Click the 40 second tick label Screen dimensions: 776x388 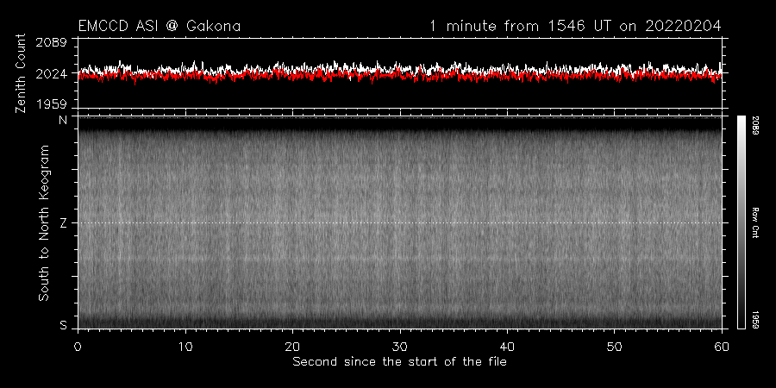(x=507, y=346)
